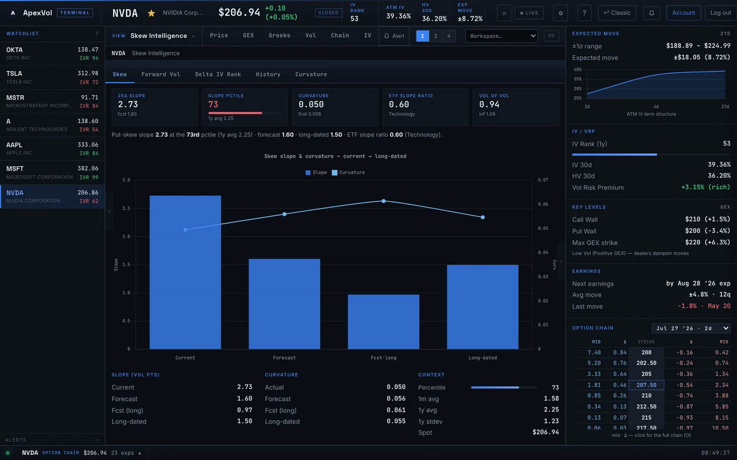Screen dimensions: 737x460
Task: Open the Vol view tab
Action: [x=311, y=36]
